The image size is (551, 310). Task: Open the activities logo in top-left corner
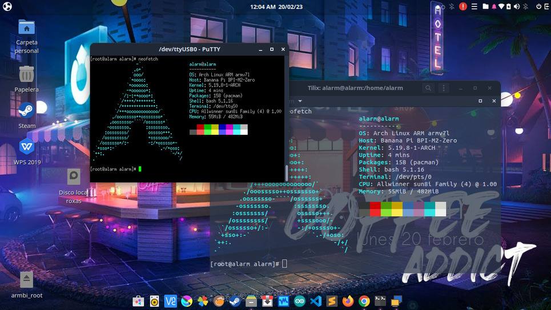(7, 6)
